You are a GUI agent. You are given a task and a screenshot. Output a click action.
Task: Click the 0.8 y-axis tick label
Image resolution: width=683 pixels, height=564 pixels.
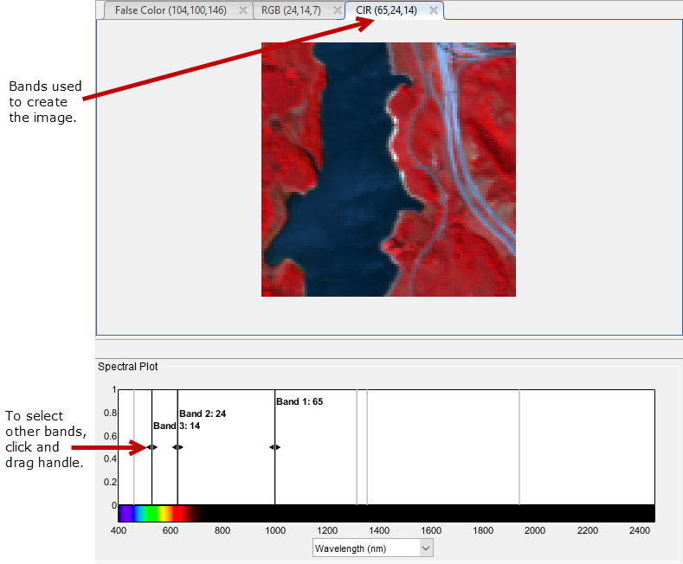[x=110, y=413]
